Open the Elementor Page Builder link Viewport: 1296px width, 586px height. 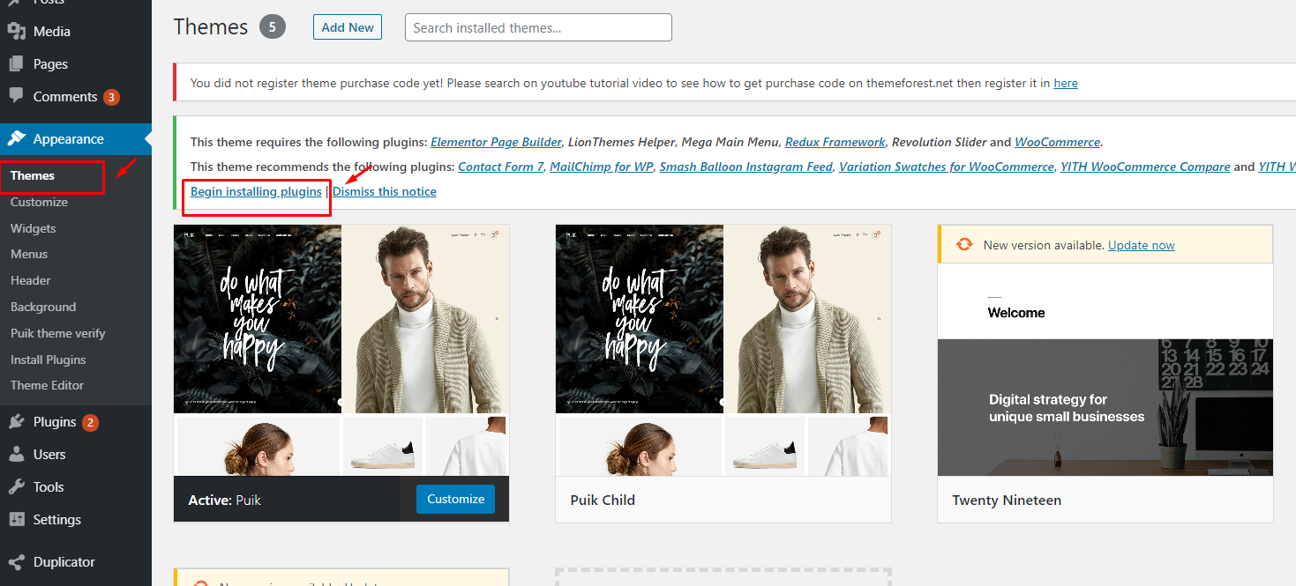coord(496,142)
